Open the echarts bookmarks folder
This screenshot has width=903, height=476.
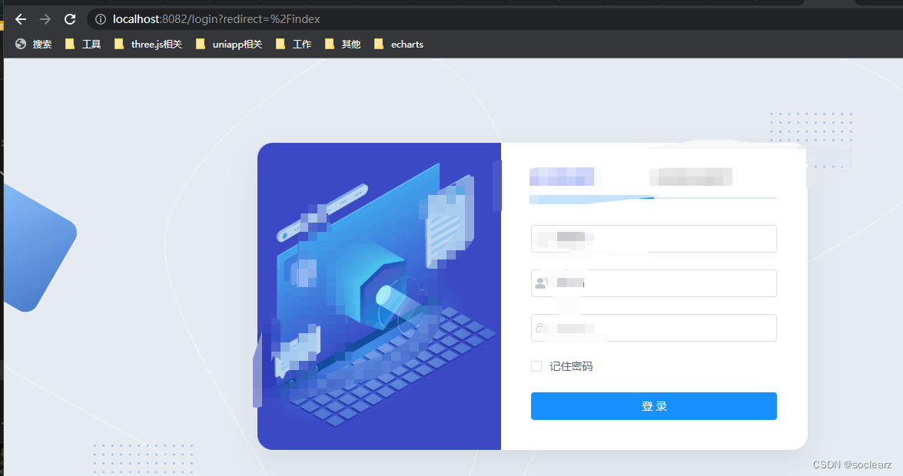[x=399, y=45]
